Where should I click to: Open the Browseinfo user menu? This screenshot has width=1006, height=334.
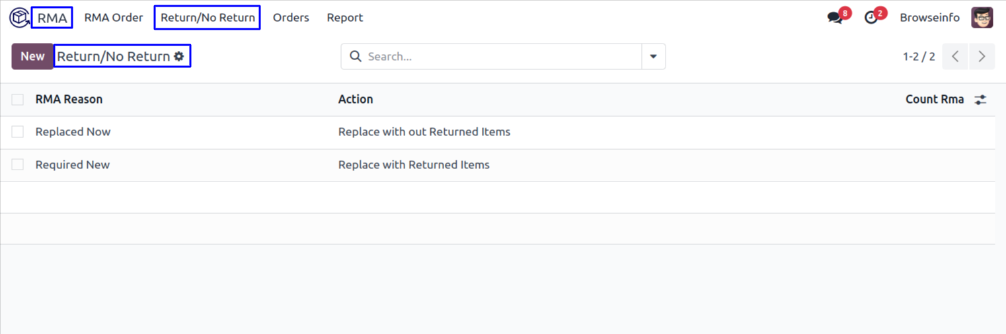tap(929, 18)
